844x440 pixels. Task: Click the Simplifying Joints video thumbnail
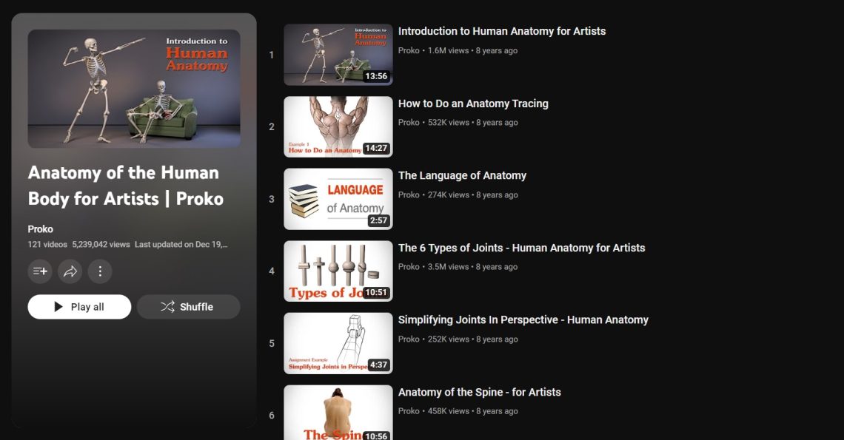[x=338, y=342]
